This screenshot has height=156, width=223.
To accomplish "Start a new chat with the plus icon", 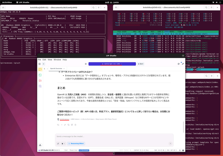I will tap(43, 64).
